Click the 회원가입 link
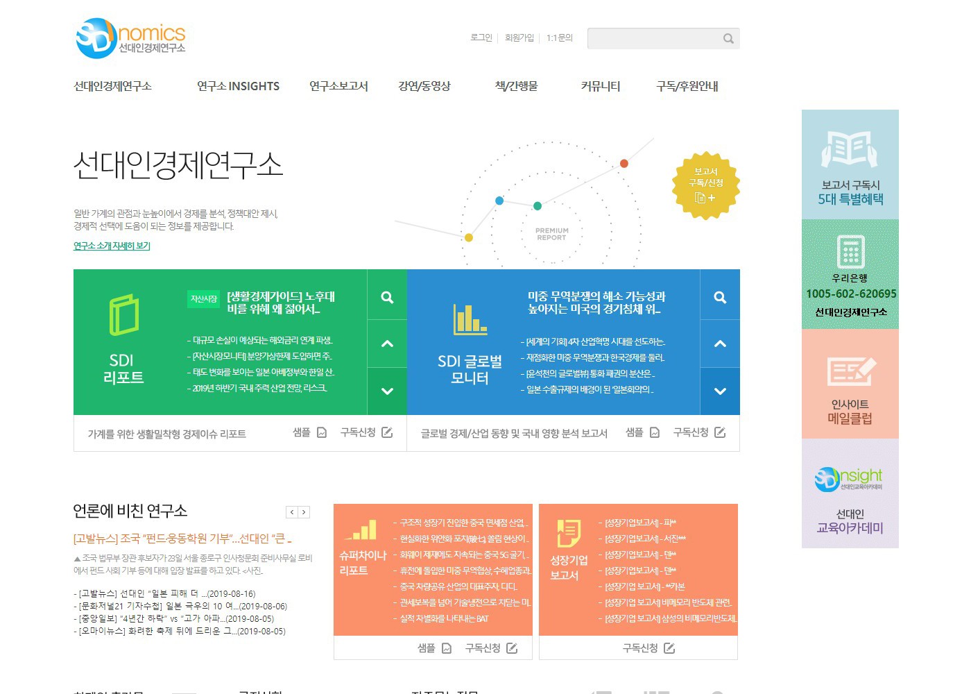 tap(519, 37)
